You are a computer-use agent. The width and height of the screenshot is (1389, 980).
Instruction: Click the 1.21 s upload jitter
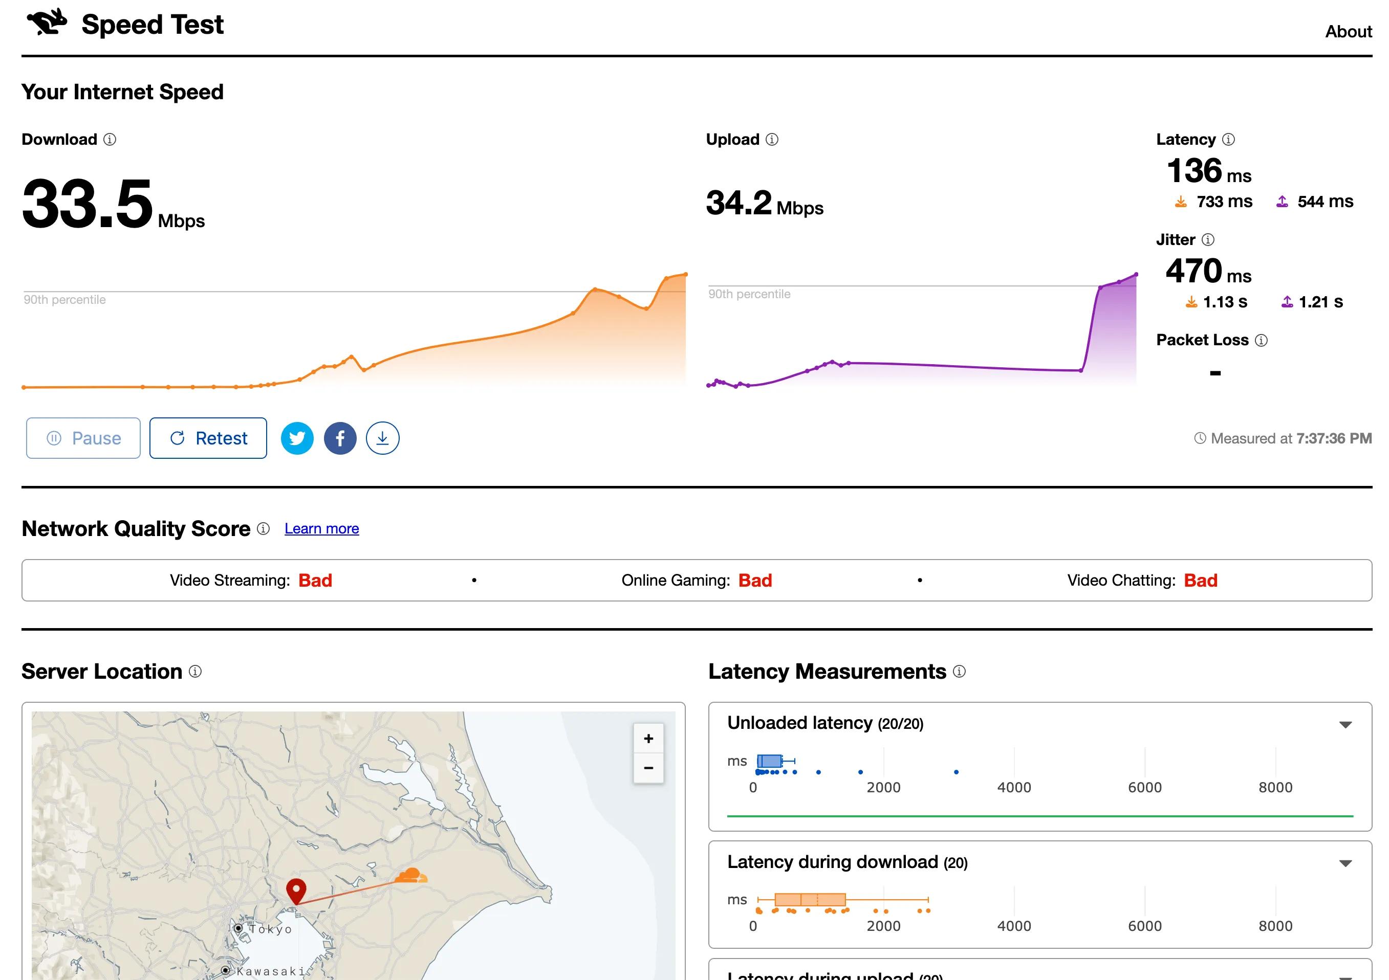coord(1320,302)
